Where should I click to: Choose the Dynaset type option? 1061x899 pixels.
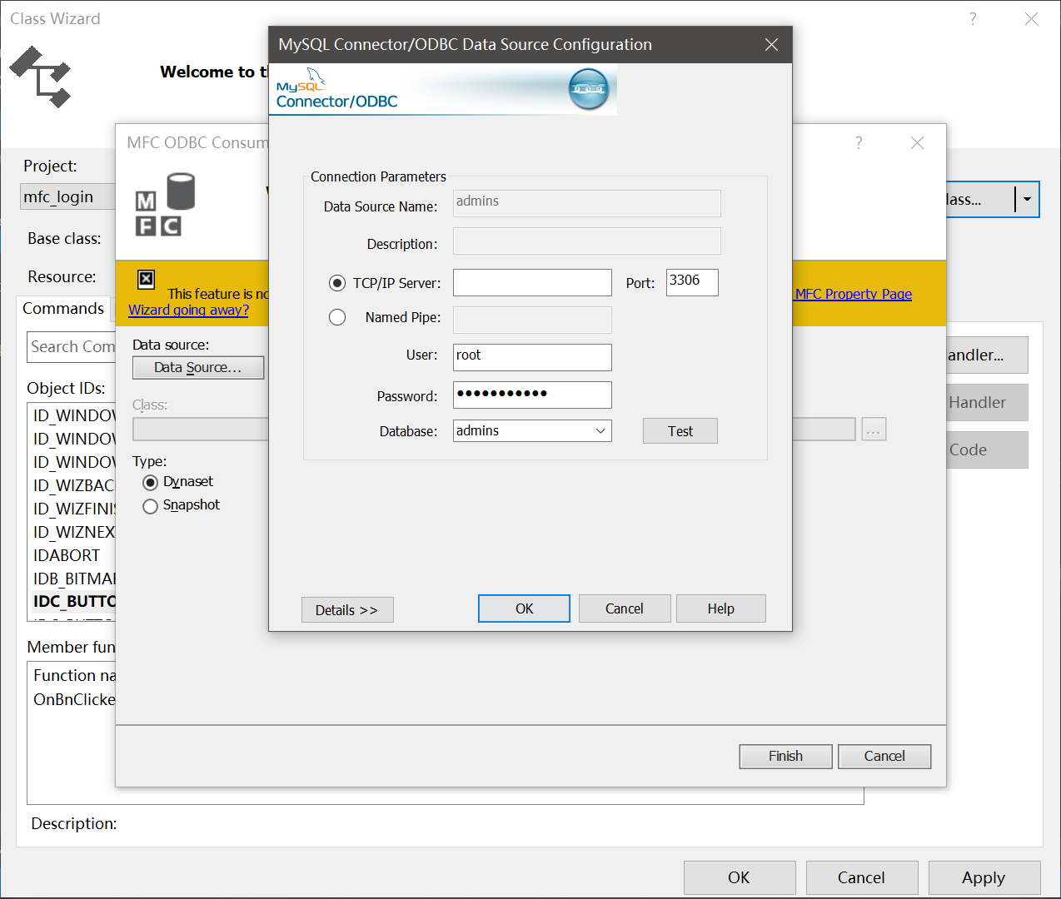(x=150, y=483)
